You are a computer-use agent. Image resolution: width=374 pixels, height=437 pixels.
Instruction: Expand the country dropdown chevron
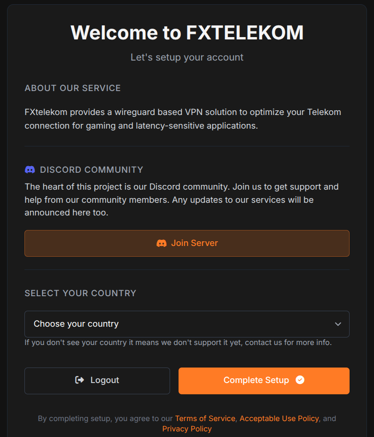[x=338, y=324]
